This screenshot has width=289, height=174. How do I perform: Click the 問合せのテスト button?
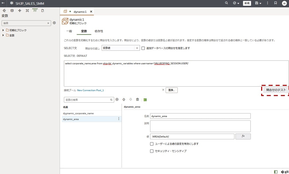click(276, 90)
